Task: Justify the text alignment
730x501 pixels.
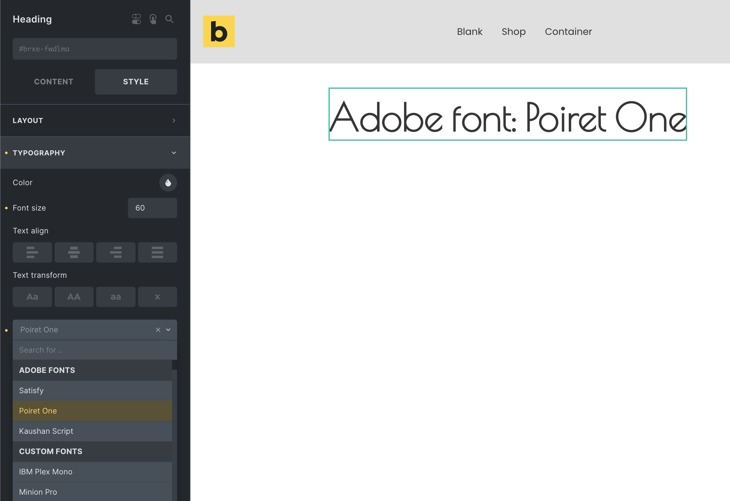Action: point(157,252)
